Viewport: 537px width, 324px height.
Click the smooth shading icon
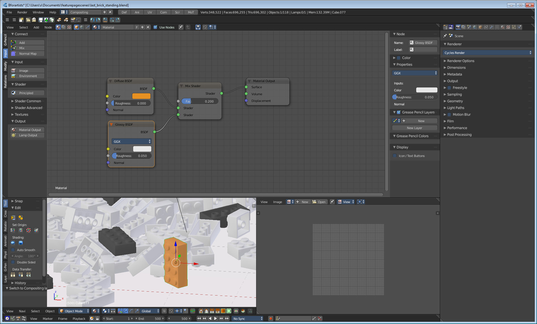13,243
